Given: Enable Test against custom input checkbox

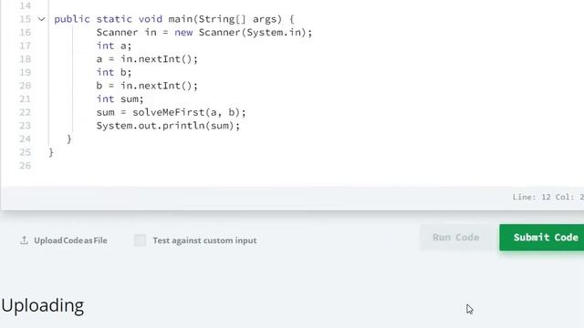Looking at the screenshot, I should coord(140,241).
